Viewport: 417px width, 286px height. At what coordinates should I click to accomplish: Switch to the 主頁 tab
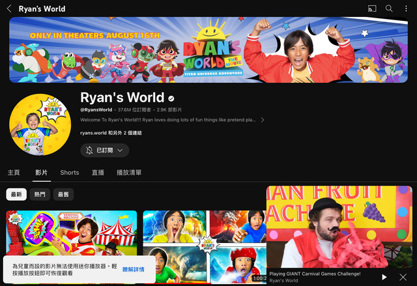14,173
